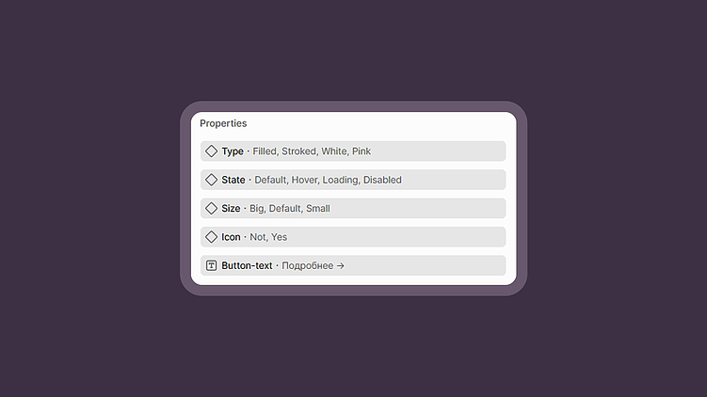The width and height of the screenshot is (707, 397).
Task: Click the Yes value in Icon row
Action: 280,237
